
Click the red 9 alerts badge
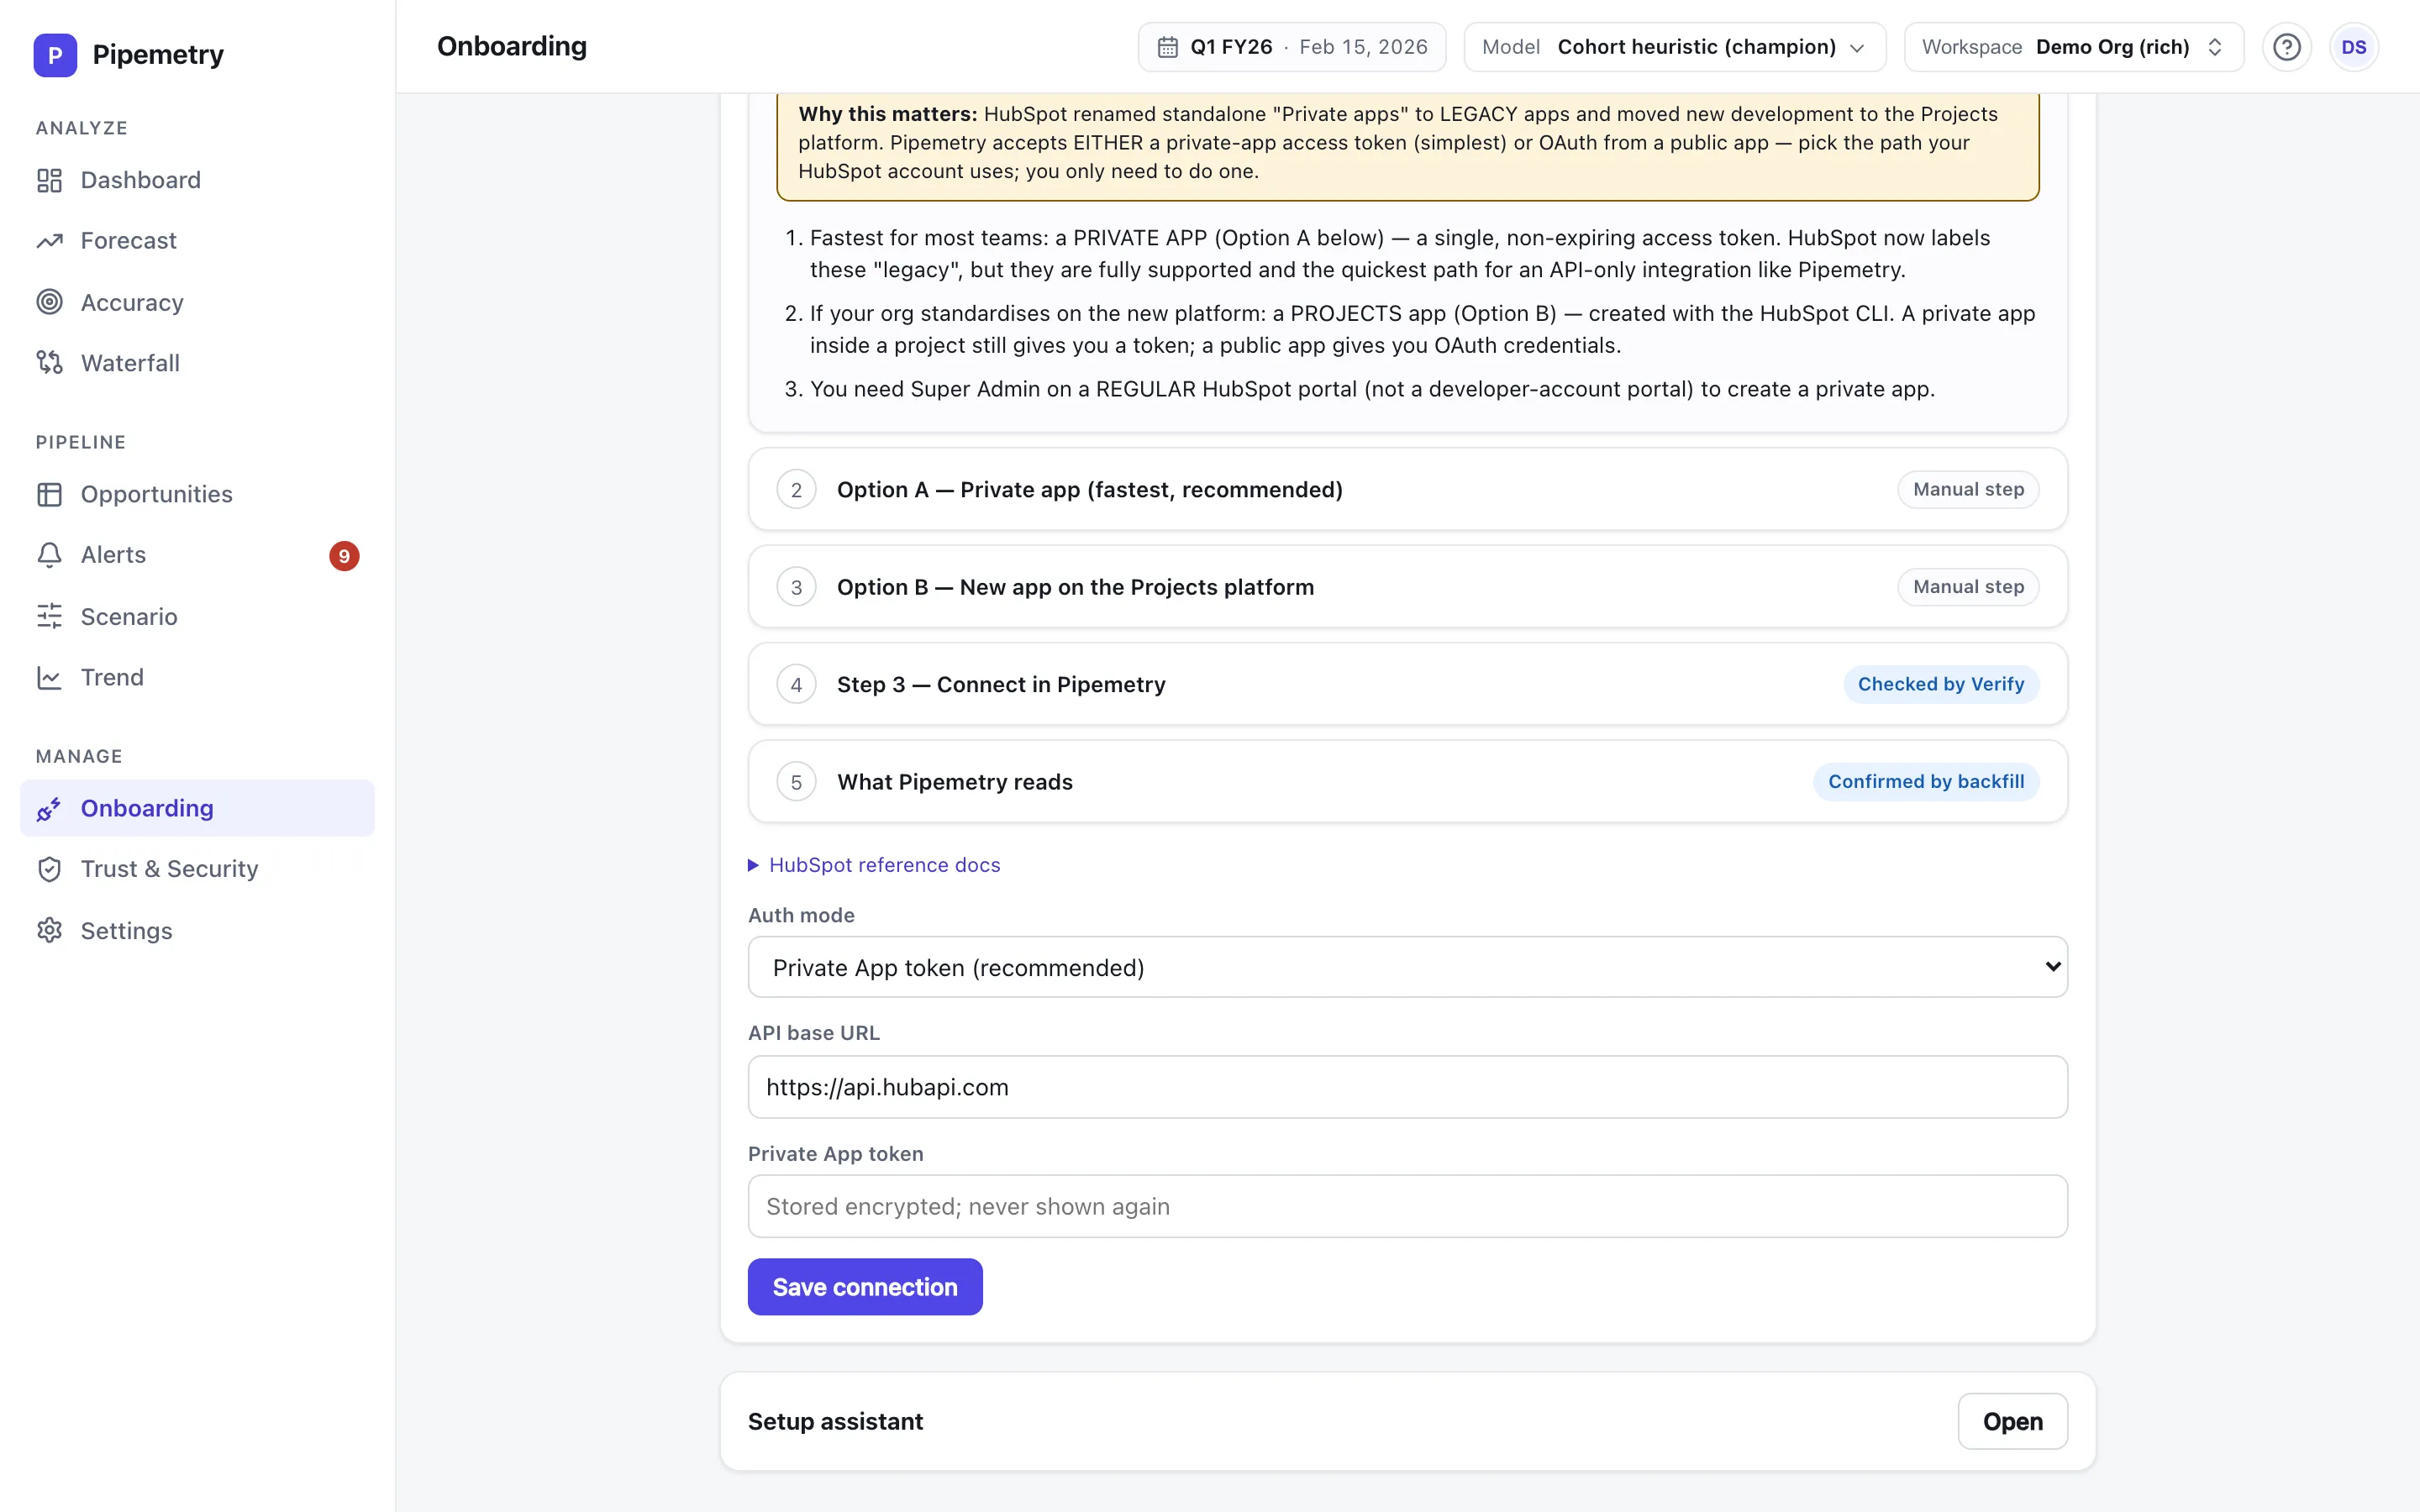tap(344, 556)
